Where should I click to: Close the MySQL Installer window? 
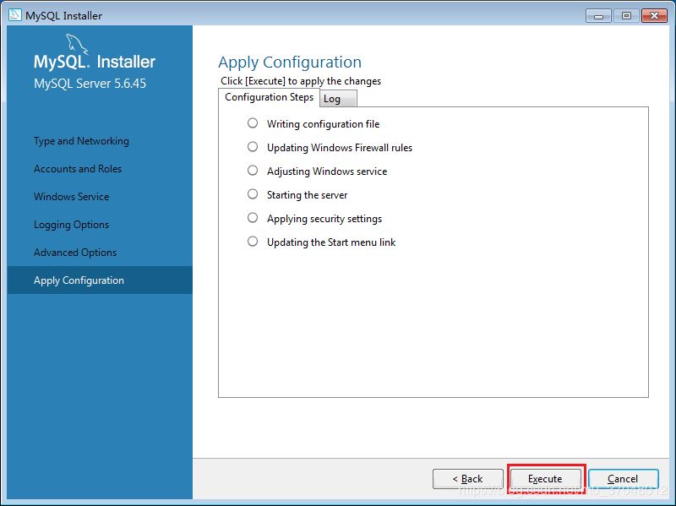pyautogui.click(x=654, y=15)
